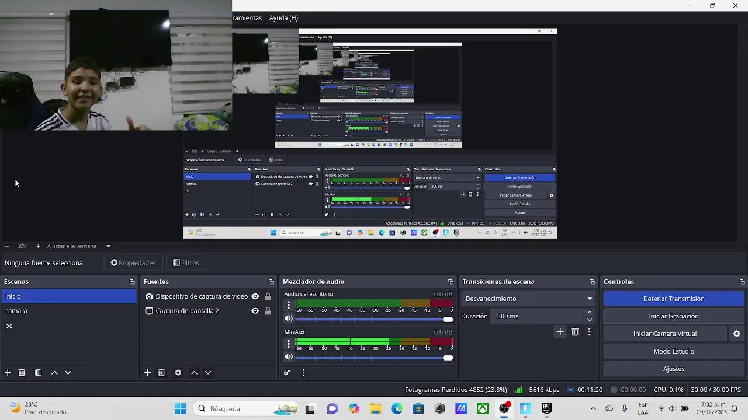
Task: Delete the selected scene with the trash icon
Action: pos(22,373)
